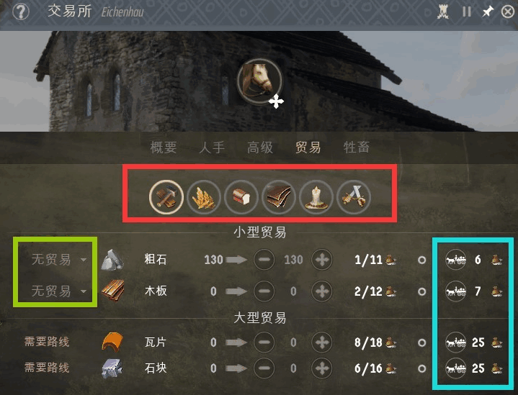The width and height of the screenshot is (518, 395).
Task: Click the castle tower icon in header
Action: [x=443, y=12]
